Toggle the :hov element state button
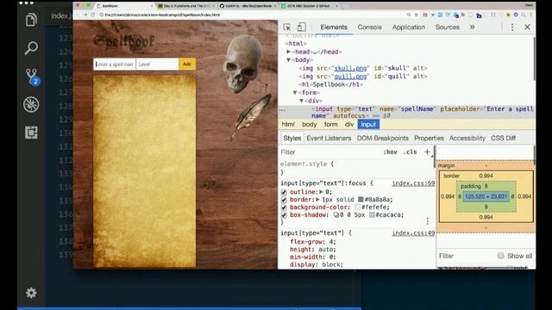 tap(390, 152)
